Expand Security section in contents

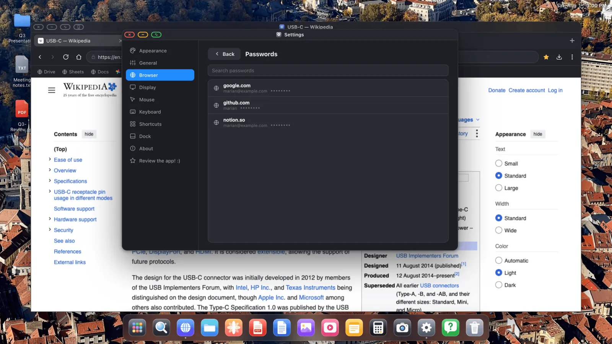coord(50,229)
